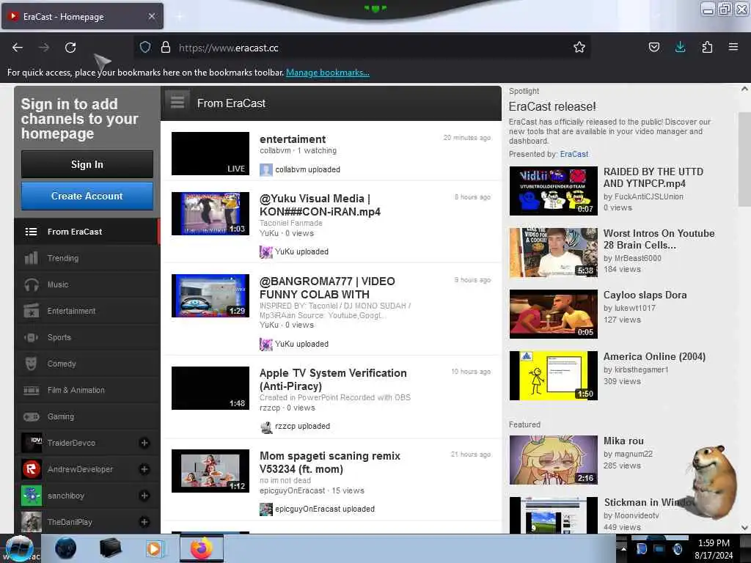This screenshot has height=563, width=751.
Task: Add TheDanilPlay channel with plus icon
Action: pyautogui.click(x=144, y=522)
